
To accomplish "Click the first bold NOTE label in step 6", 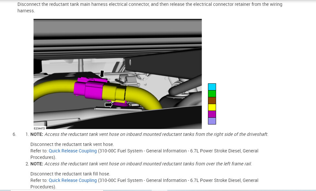I will [37, 134].
